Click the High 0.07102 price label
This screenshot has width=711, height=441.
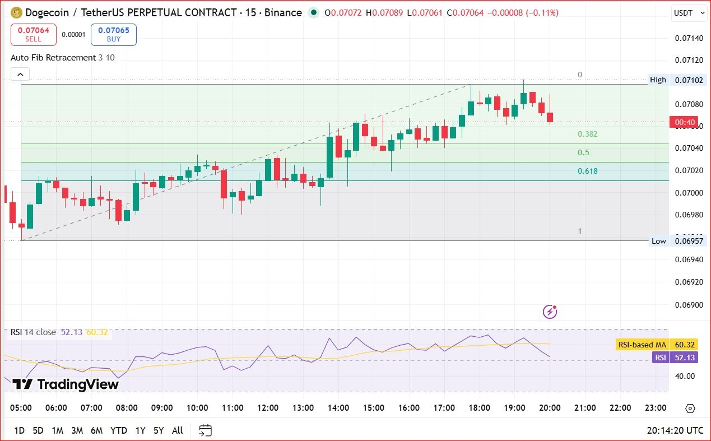677,80
